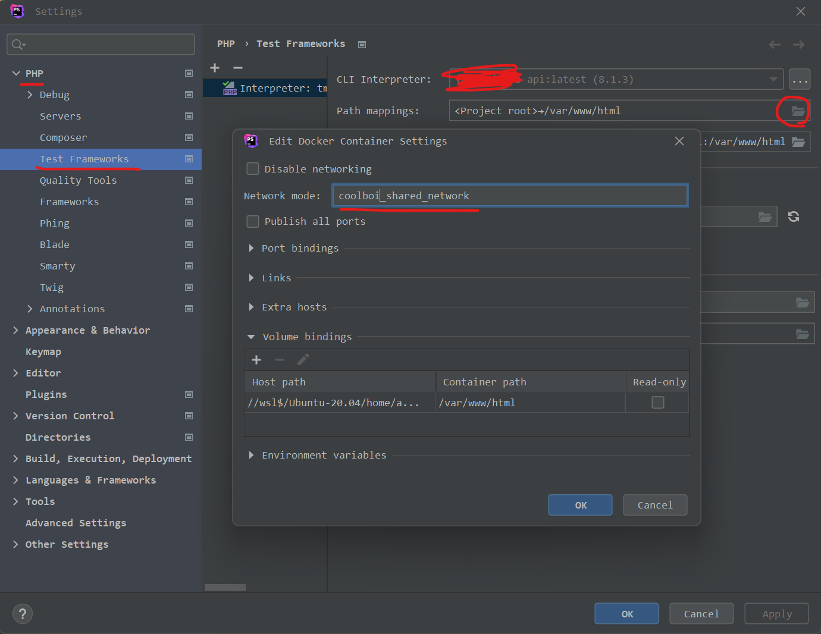Click the horizontal scrollbar under frameworks list
Viewport: 821px width, 634px height.
[225, 588]
